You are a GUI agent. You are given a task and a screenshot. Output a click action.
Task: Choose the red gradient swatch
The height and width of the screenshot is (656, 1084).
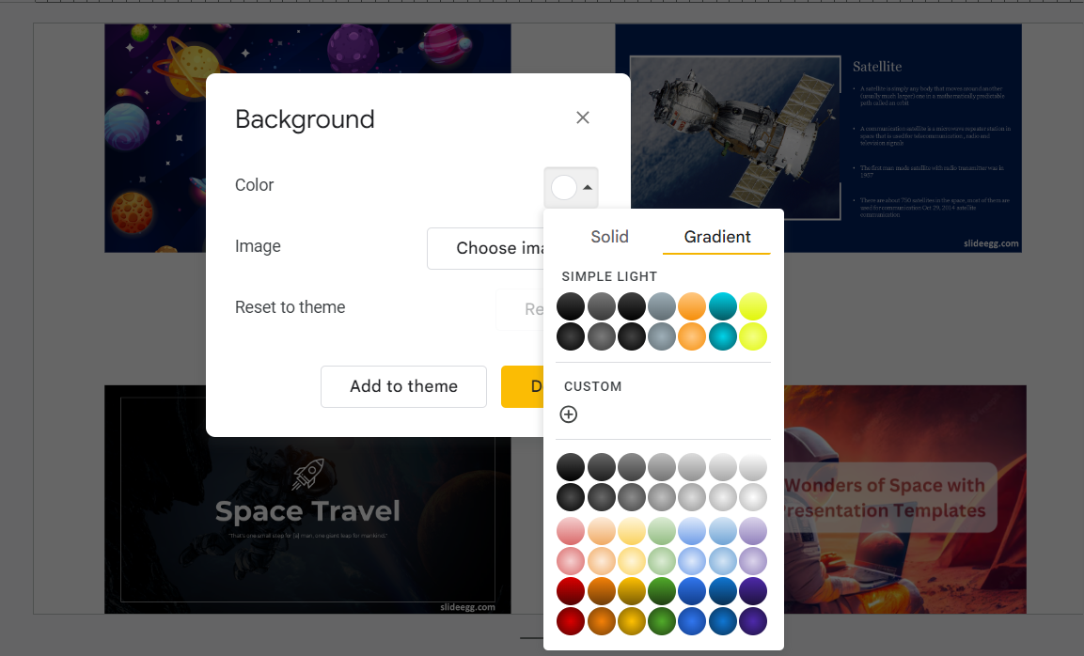tap(571, 591)
